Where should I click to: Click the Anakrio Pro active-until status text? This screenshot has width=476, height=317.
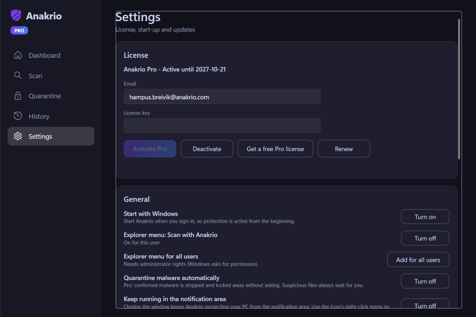[x=175, y=69]
